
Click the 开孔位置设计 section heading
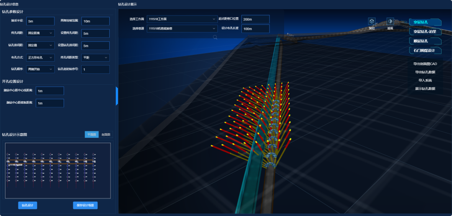[x=13, y=82]
